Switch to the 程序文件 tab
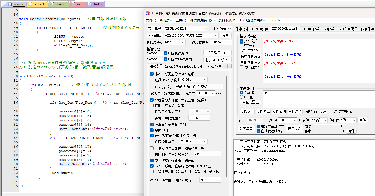This screenshot has height=196, width=375. click(242, 29)
